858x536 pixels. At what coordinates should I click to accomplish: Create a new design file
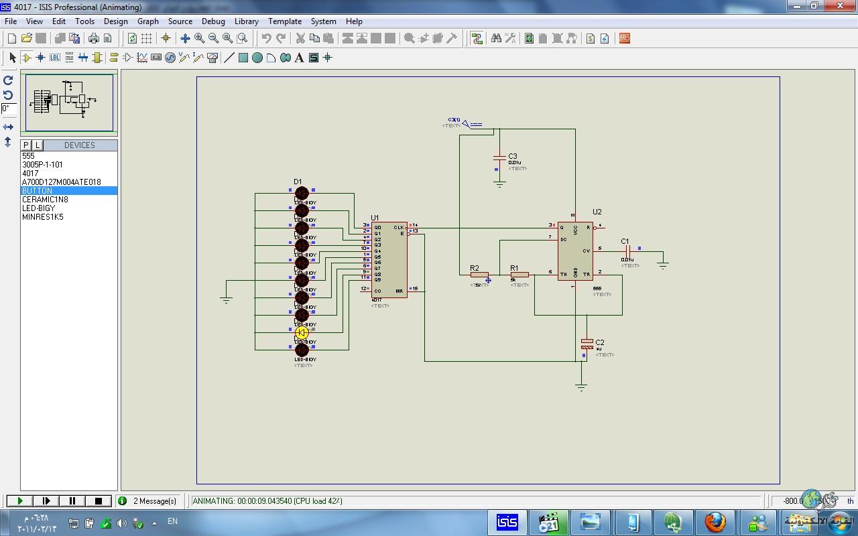12,39
